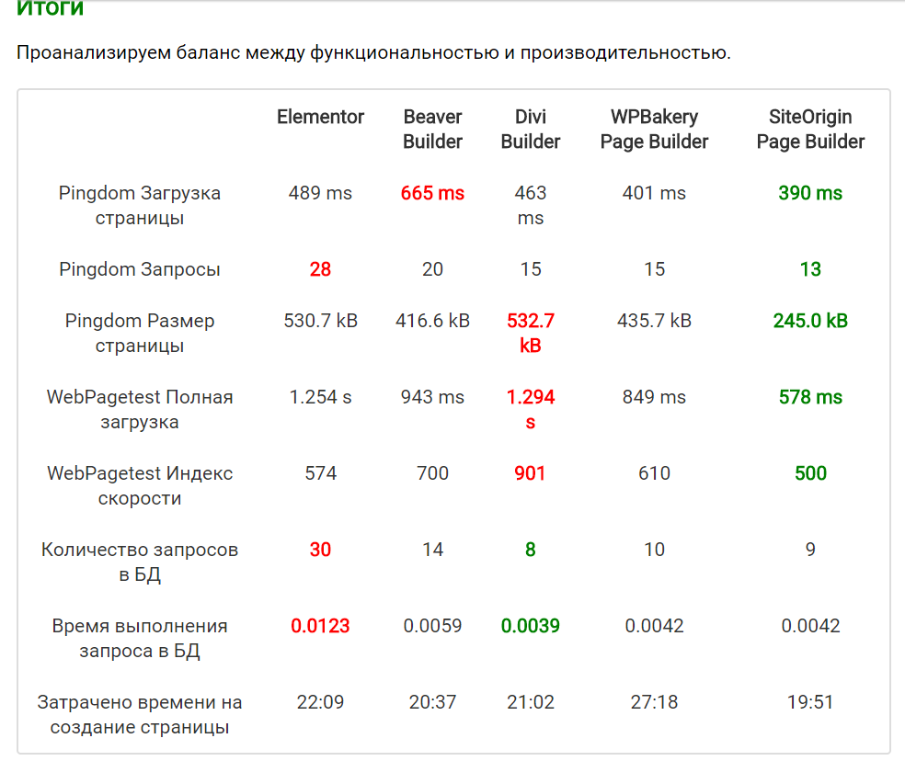The width and height of the screenshot is (905, 761).
Task: Click the red 30 DB queries value
Action: 320,550
